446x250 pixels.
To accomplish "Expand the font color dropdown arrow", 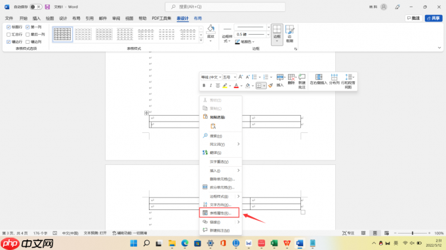I will click(x=241, y=86).
